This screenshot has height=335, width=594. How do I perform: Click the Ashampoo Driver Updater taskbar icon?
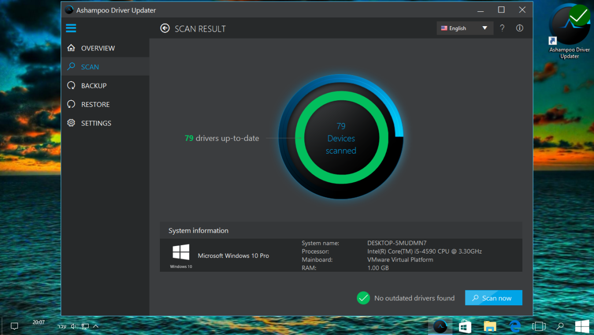coord(440,326)
